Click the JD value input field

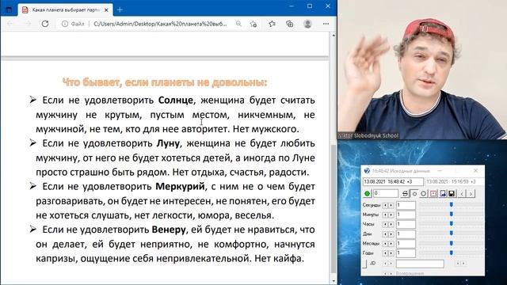click(x=420, y=264)
